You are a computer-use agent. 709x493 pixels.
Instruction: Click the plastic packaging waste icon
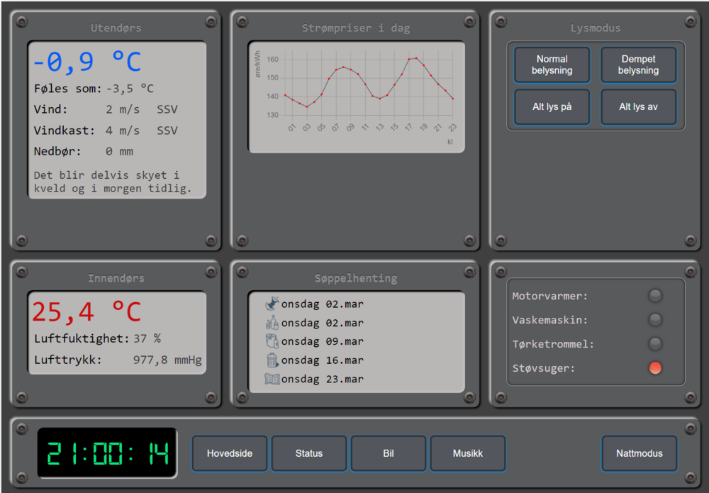click(x=272, y=341)
